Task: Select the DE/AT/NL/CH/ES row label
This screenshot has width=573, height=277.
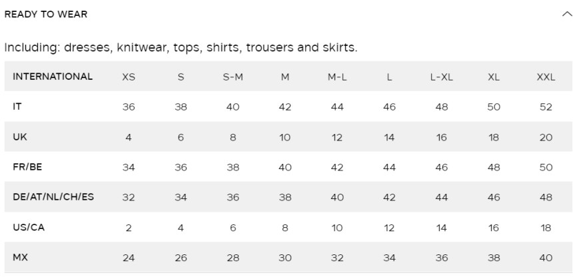Action: tap(53, 197)
